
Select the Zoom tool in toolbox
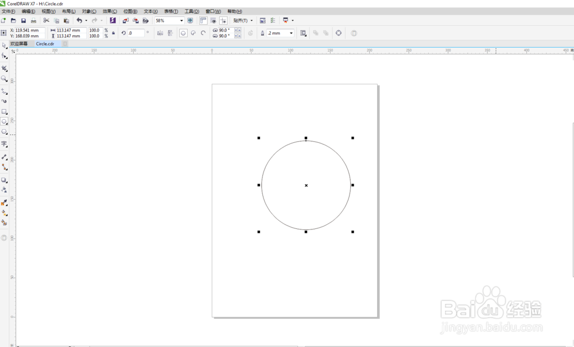coord(5,79)
